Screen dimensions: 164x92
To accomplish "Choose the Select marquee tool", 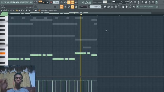I will (x=31, y=10).
